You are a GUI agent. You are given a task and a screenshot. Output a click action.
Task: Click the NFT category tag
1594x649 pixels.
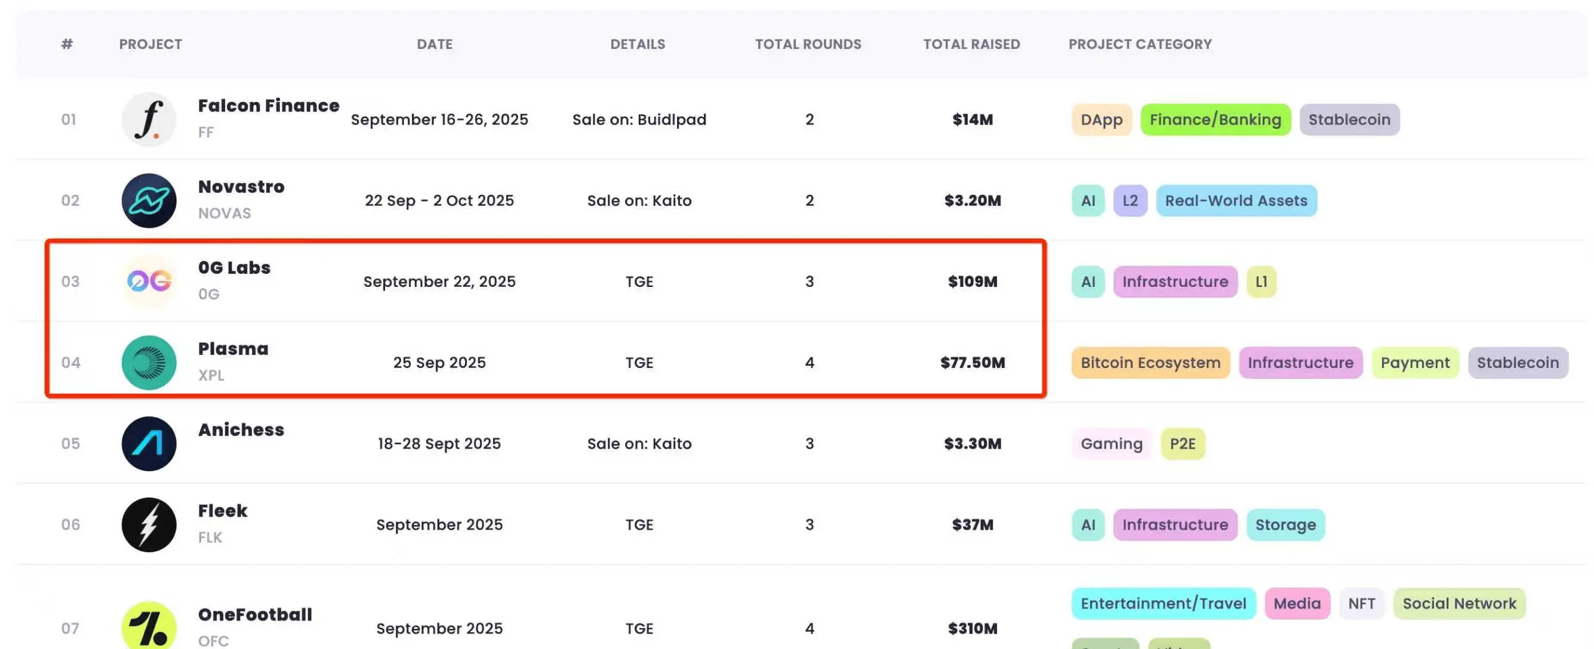[x=1361, y=603]
